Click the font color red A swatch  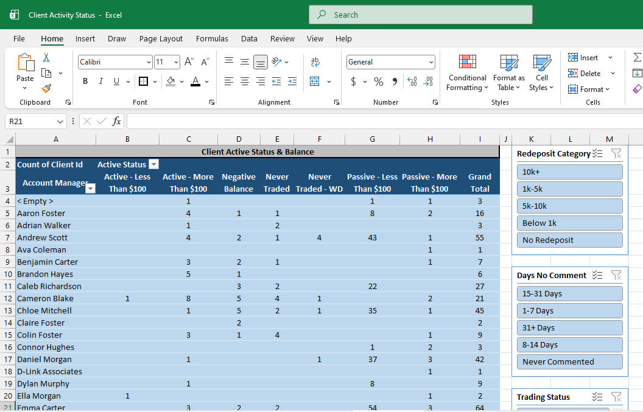(x=195, y=81)
